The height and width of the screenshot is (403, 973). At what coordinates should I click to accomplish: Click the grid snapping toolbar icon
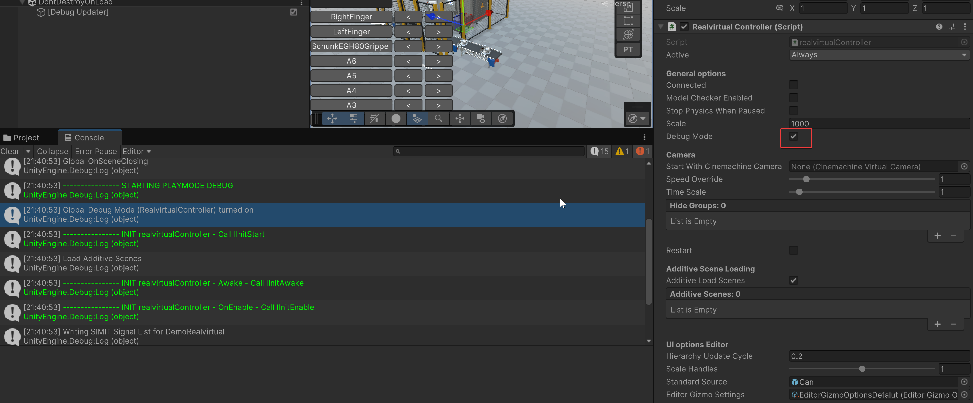click(375, 119)
